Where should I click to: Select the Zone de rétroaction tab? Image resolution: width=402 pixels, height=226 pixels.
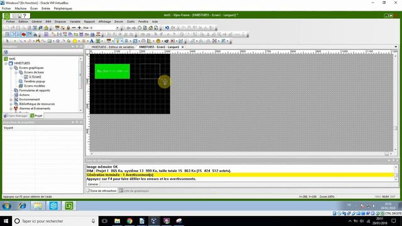tap(102, 191)
